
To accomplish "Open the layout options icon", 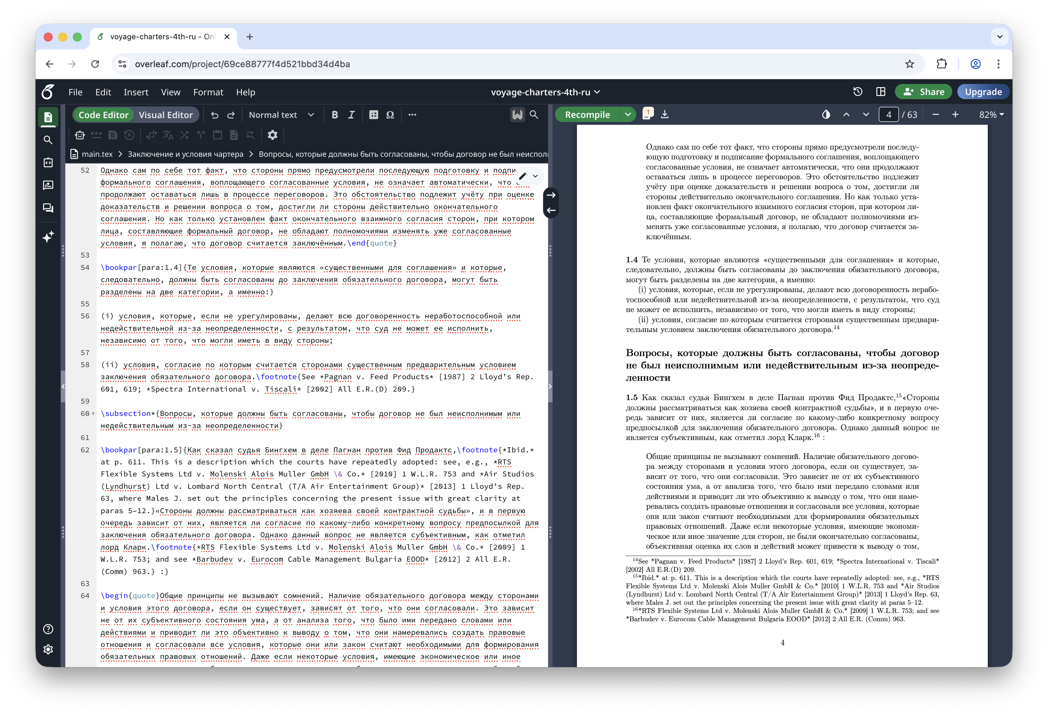I will coord(880,92).
